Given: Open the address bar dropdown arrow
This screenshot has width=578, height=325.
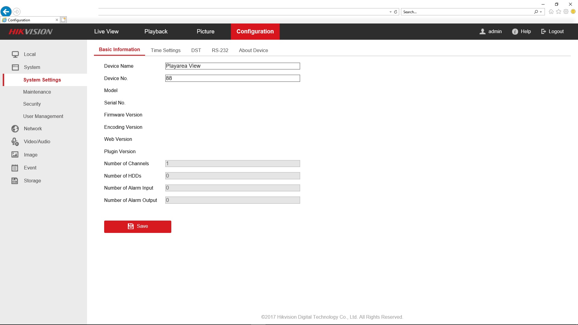Looking at the screenshot, I should (x=390, y=12).
